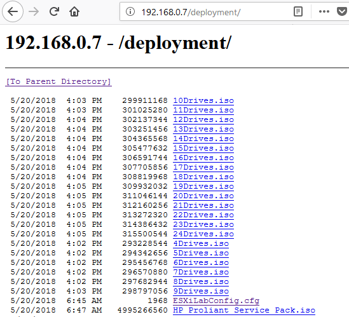
Task: Select the 16Drives.iso file link
Action: coord(203,158)
